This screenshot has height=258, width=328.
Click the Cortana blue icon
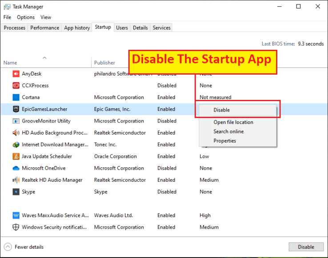click(x=16, y=97)
